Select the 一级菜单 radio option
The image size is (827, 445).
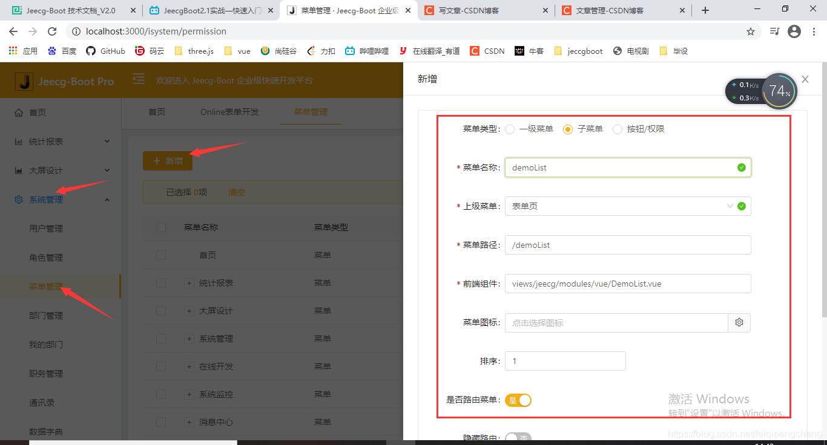pos(510,129)
